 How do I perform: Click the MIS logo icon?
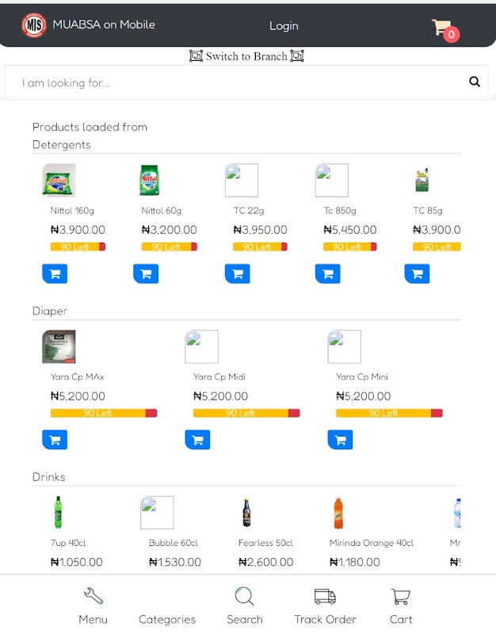coord(34,25)
